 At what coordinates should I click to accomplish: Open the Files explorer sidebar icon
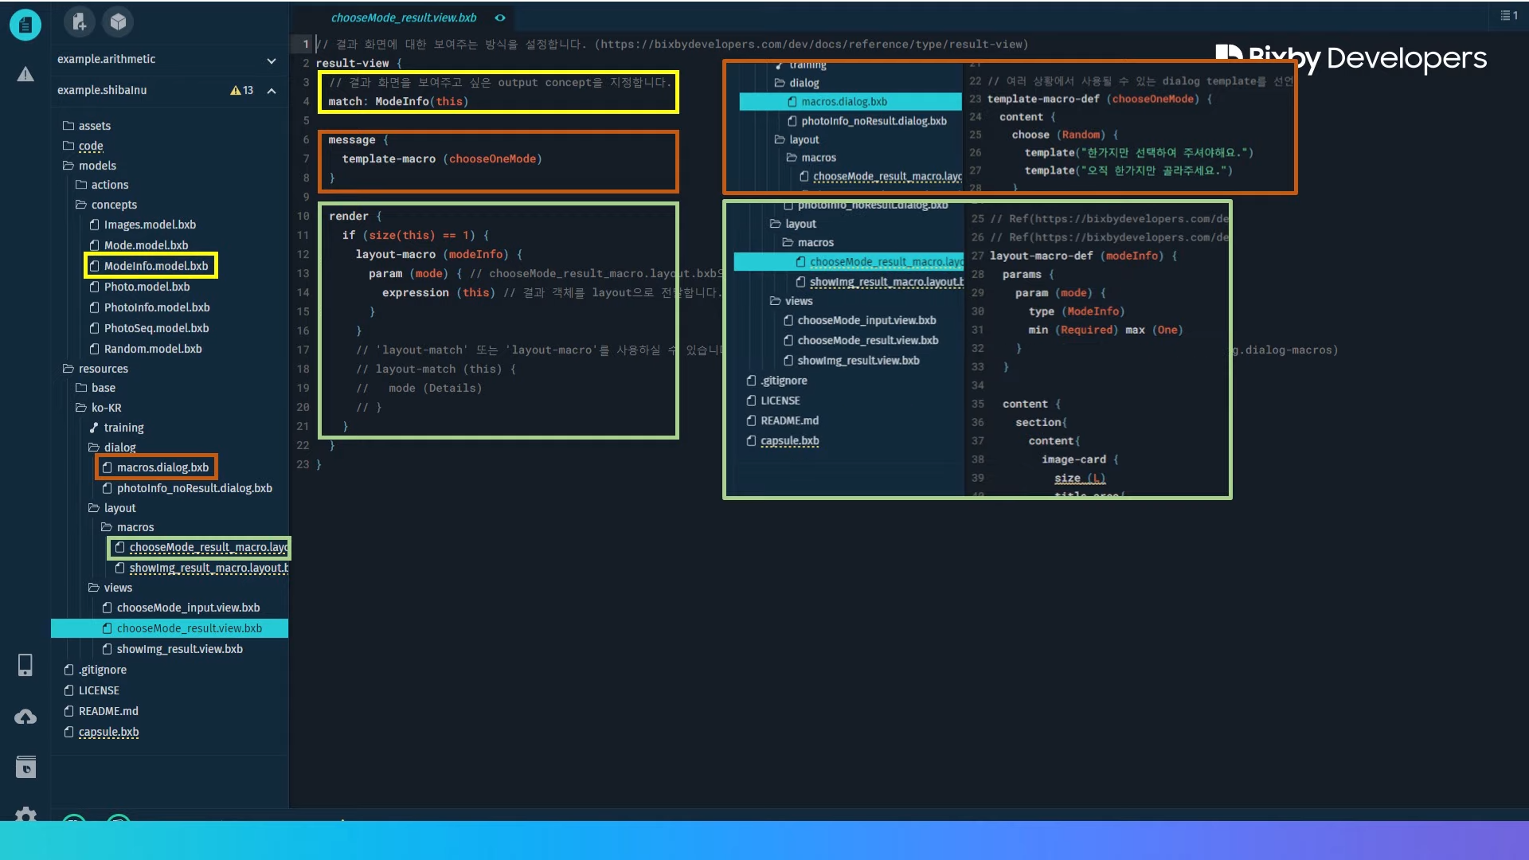25,25
